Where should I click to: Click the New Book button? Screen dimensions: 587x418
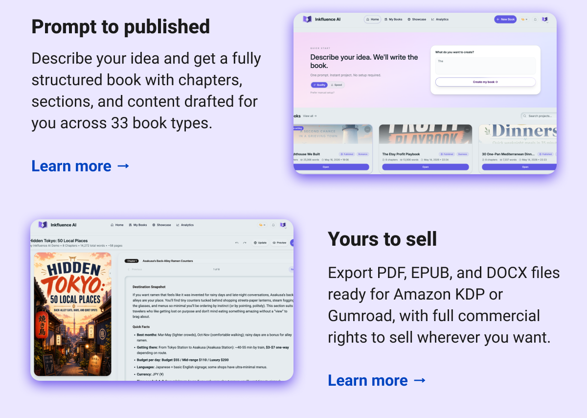[x=505, y=20]
